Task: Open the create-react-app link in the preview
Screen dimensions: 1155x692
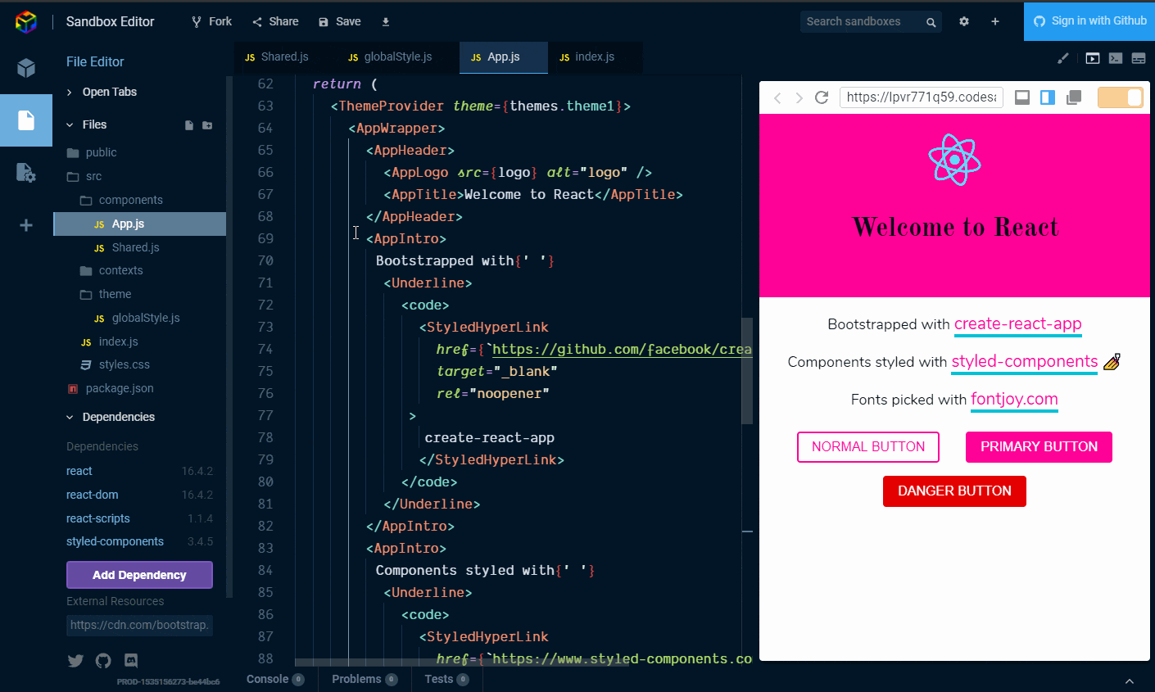Action: [x=1018, y=324]
